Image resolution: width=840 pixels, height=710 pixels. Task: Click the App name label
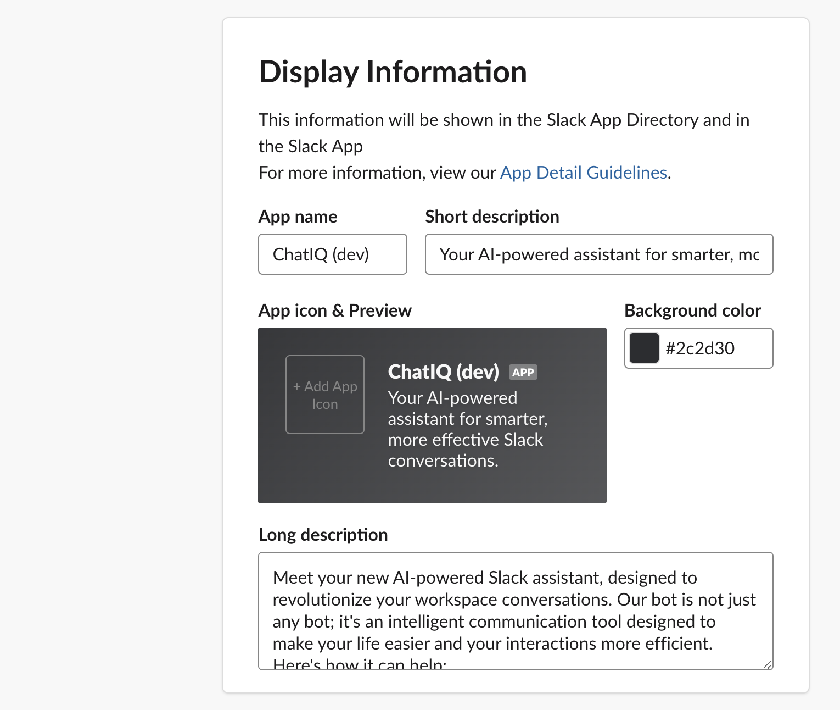click(298, 217)
